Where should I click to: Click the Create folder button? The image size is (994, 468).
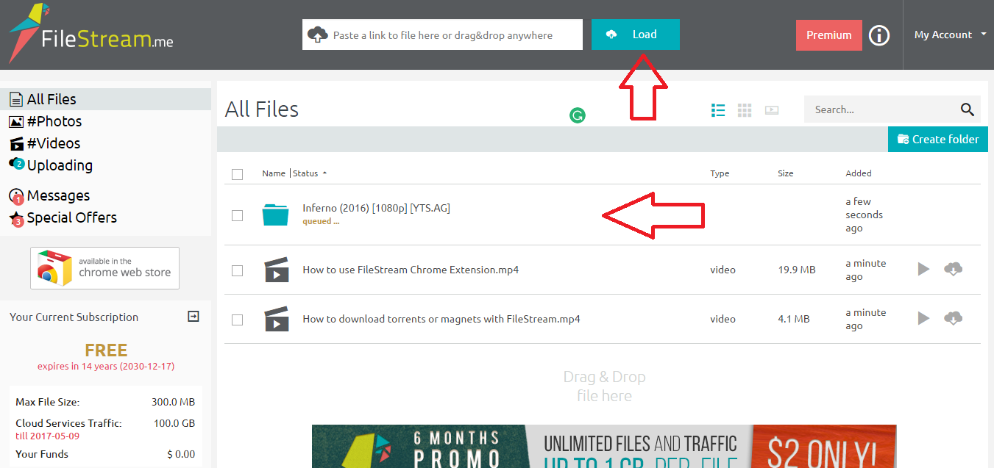[x=938, y=139]
